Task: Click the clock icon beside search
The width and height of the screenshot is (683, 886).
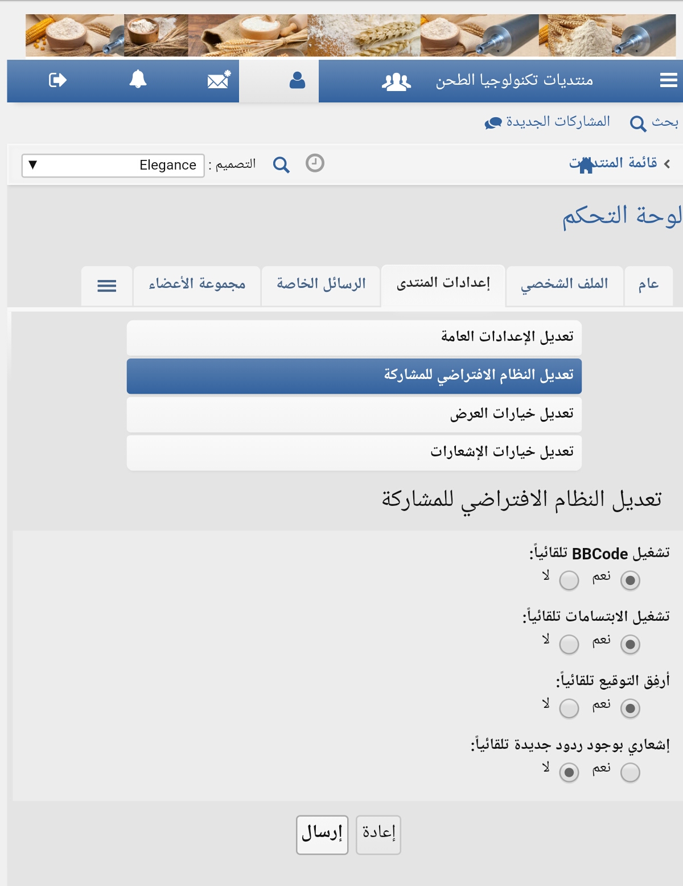Action: (315, 163)
